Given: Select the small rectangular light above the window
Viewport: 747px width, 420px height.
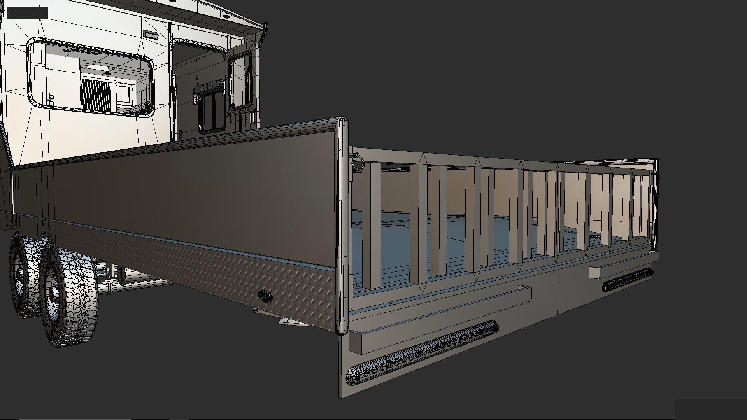Looking at the screenshot, I should (150, 35).
